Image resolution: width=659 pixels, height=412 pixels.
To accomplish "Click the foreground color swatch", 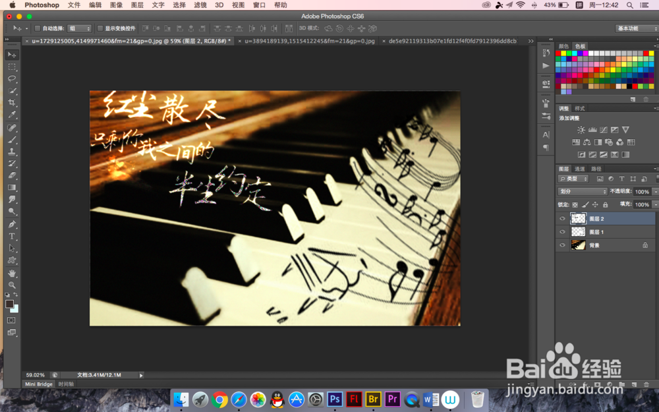I will point(9,304).
